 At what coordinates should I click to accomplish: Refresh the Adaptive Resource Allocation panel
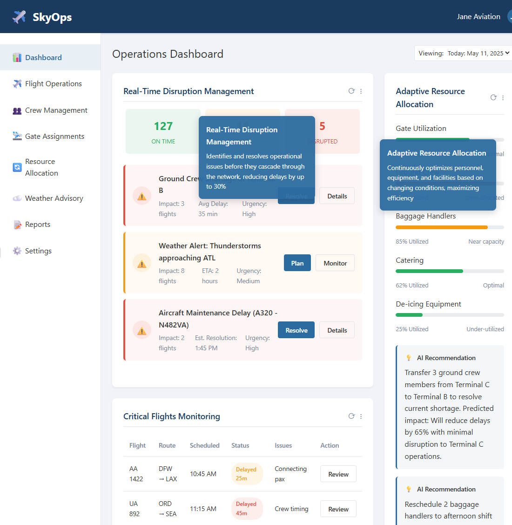pyautogui.click(x=493, y=97)
